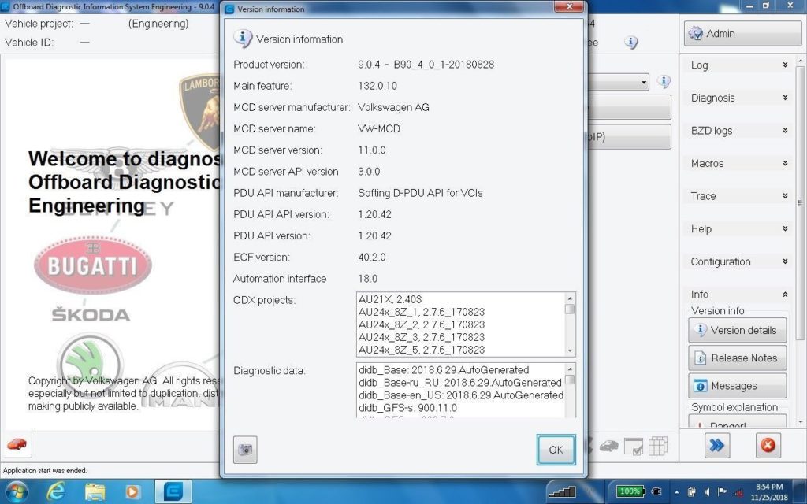Click the red cancel X icon
This screenshot has width=807, height=504.
768,446
